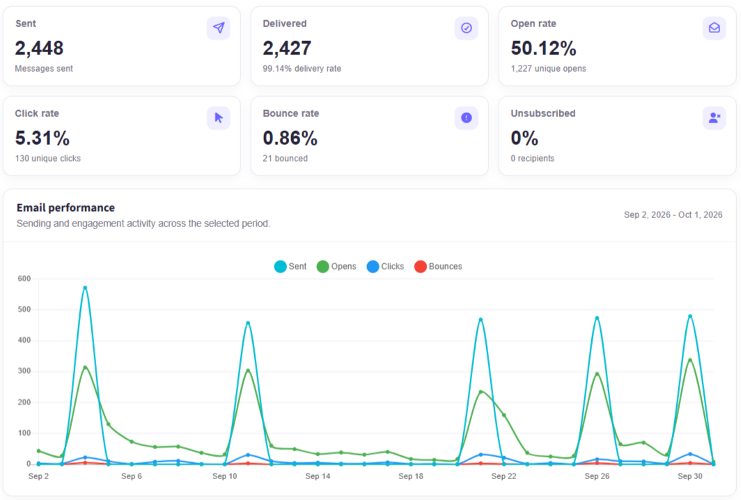Click the 50.12% open rate value
This screenshot has width=741, height=500.
pyautogui.click(x=543, y=48)
